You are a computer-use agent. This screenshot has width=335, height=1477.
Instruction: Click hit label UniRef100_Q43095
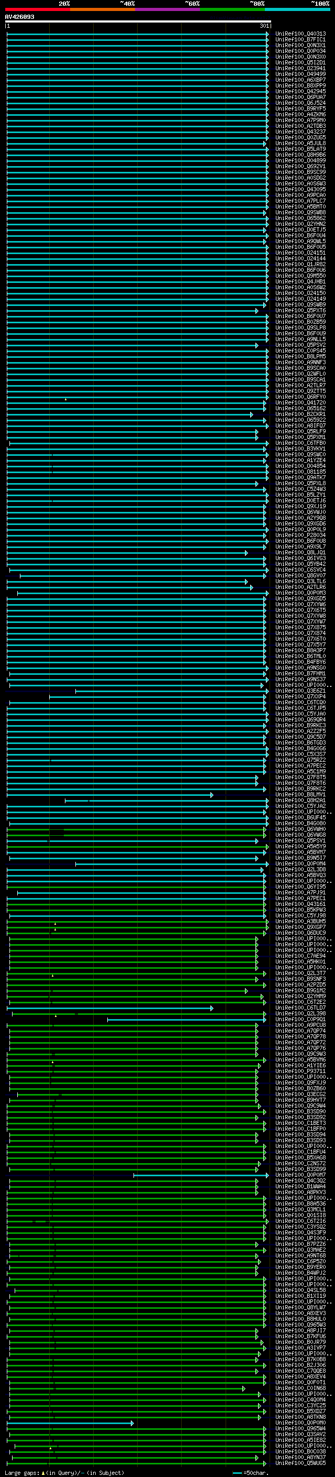pyautogui.click(x=300, y=189)
